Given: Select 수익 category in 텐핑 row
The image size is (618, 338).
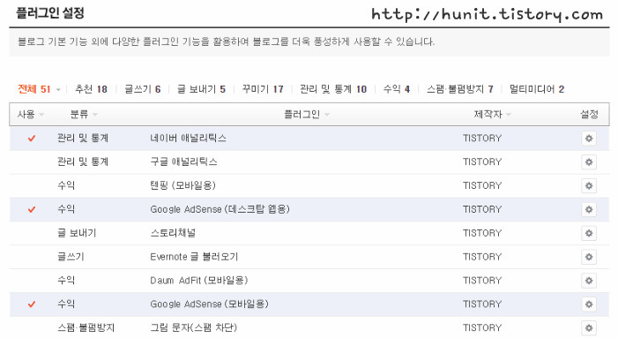Looking at the screenshot, I should (66, 185).
